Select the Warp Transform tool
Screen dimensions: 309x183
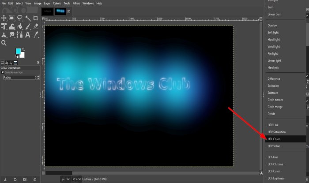click(x=12, y=26)
